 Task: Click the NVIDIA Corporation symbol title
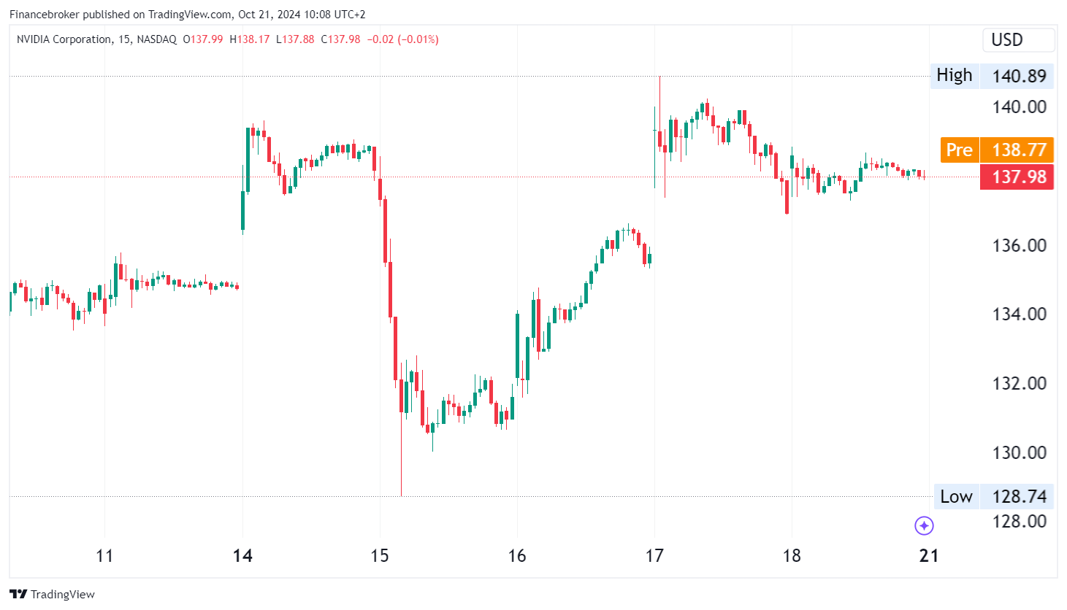pyautogui.click(x=64, y=39)
